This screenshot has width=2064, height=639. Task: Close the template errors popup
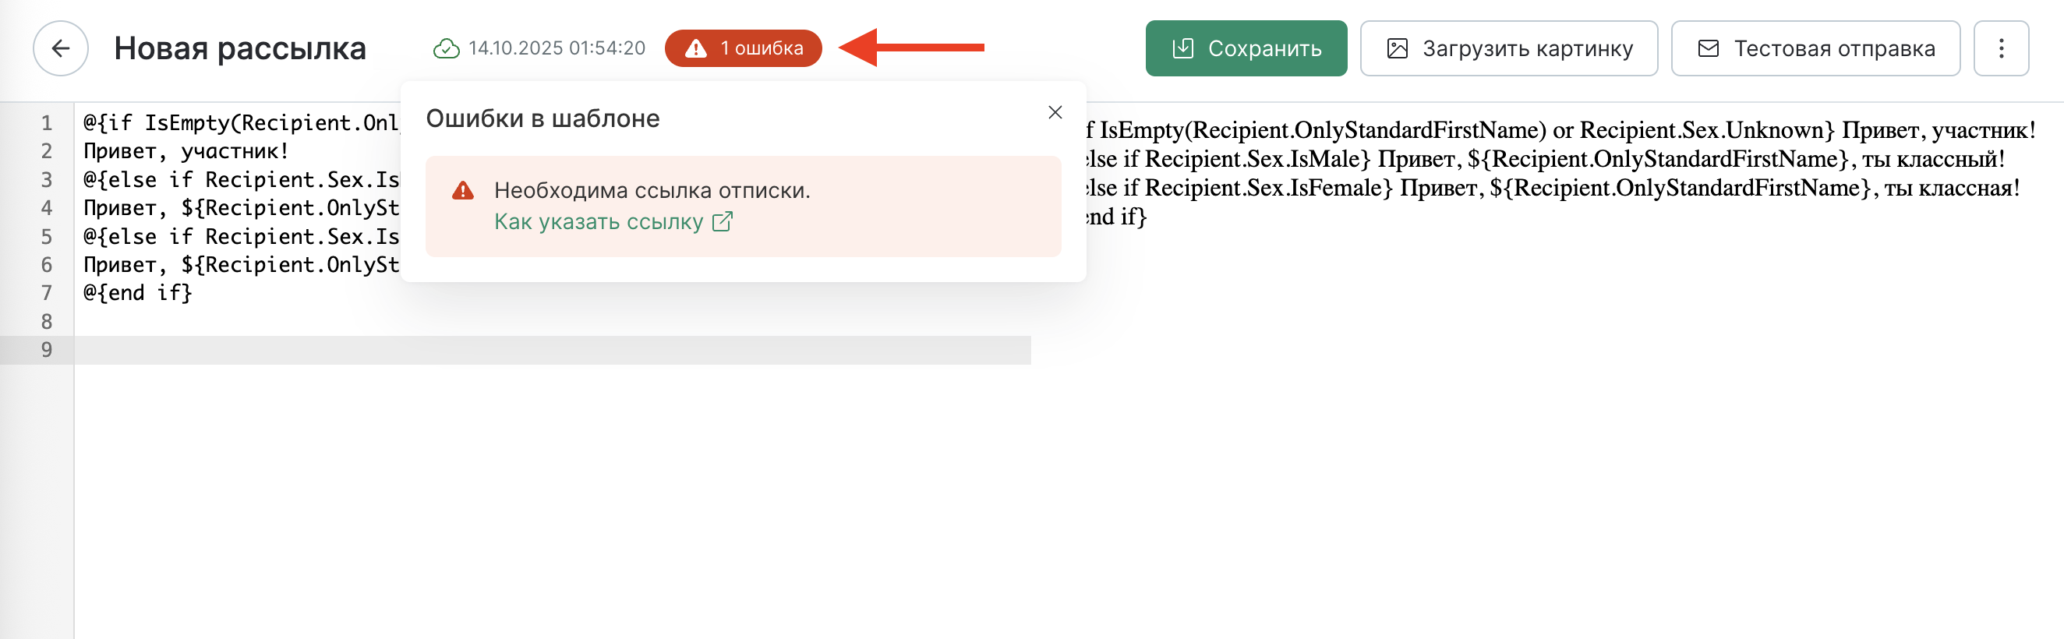pyautogui.click(x=1055, y=113)
